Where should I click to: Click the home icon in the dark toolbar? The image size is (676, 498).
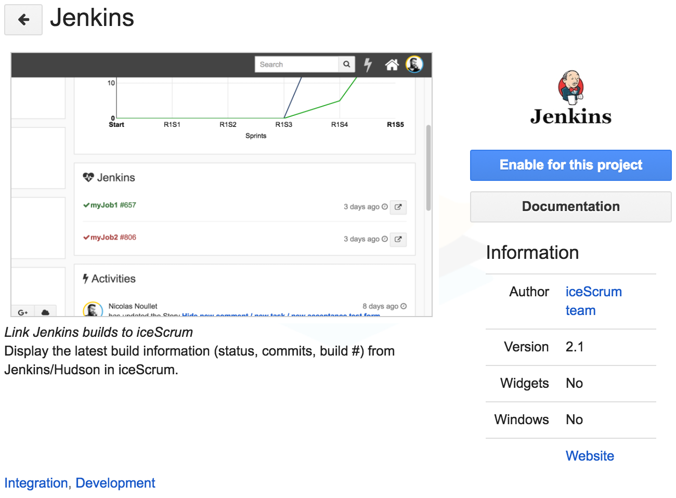(x=392, y=64)
